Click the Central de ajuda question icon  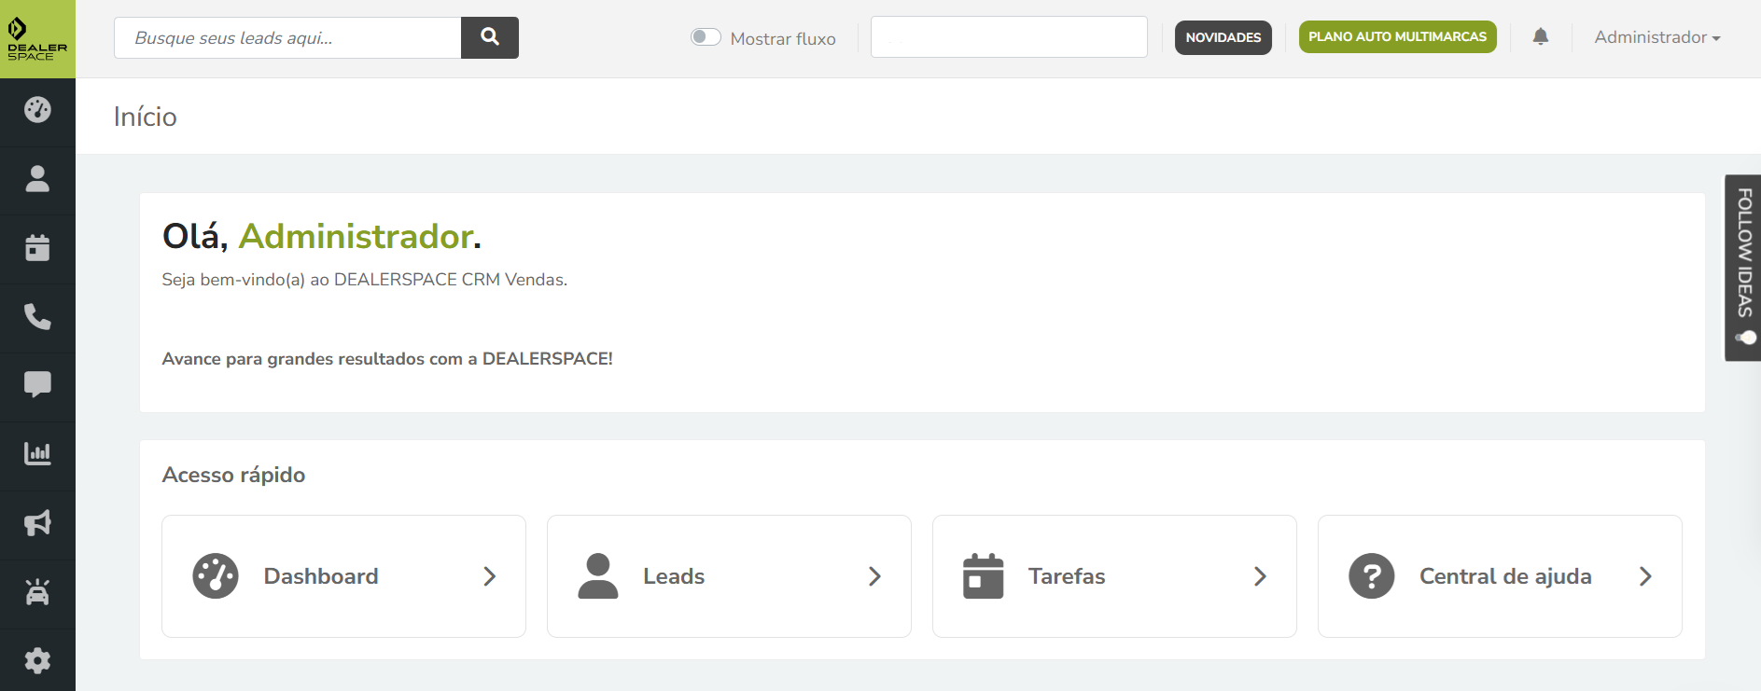(1372, 576)
